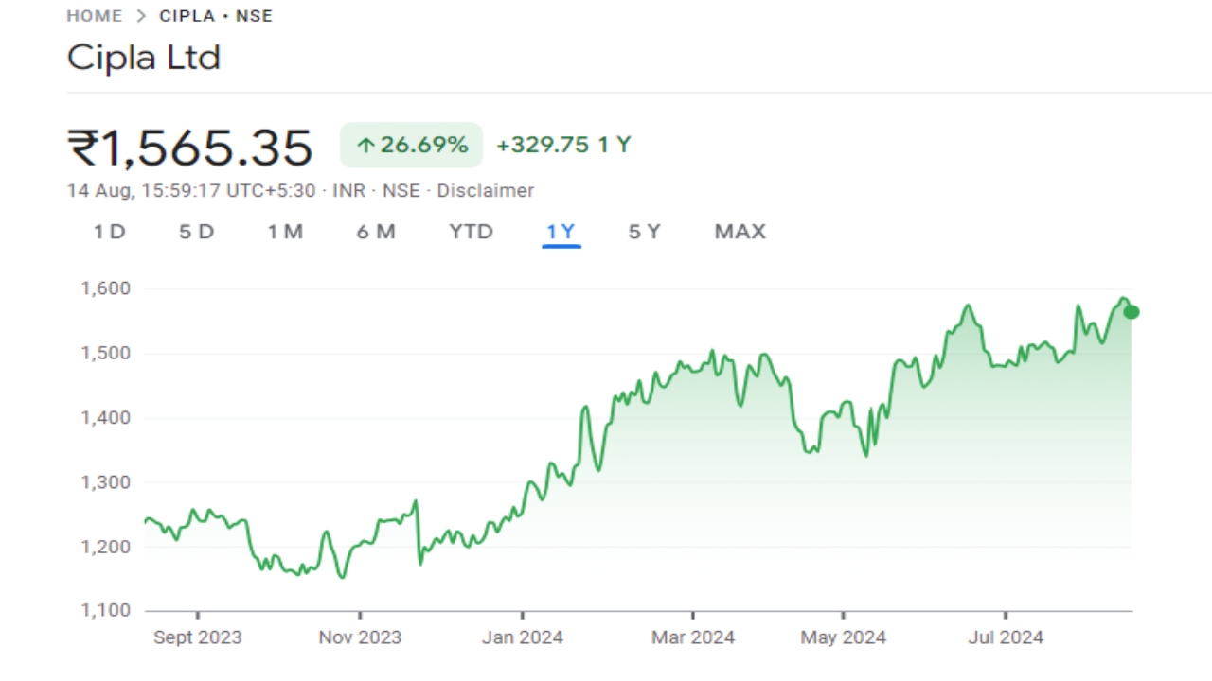1212x681 pixels.
Task: Click the 1,400 y-axis label
Action: 104,417
